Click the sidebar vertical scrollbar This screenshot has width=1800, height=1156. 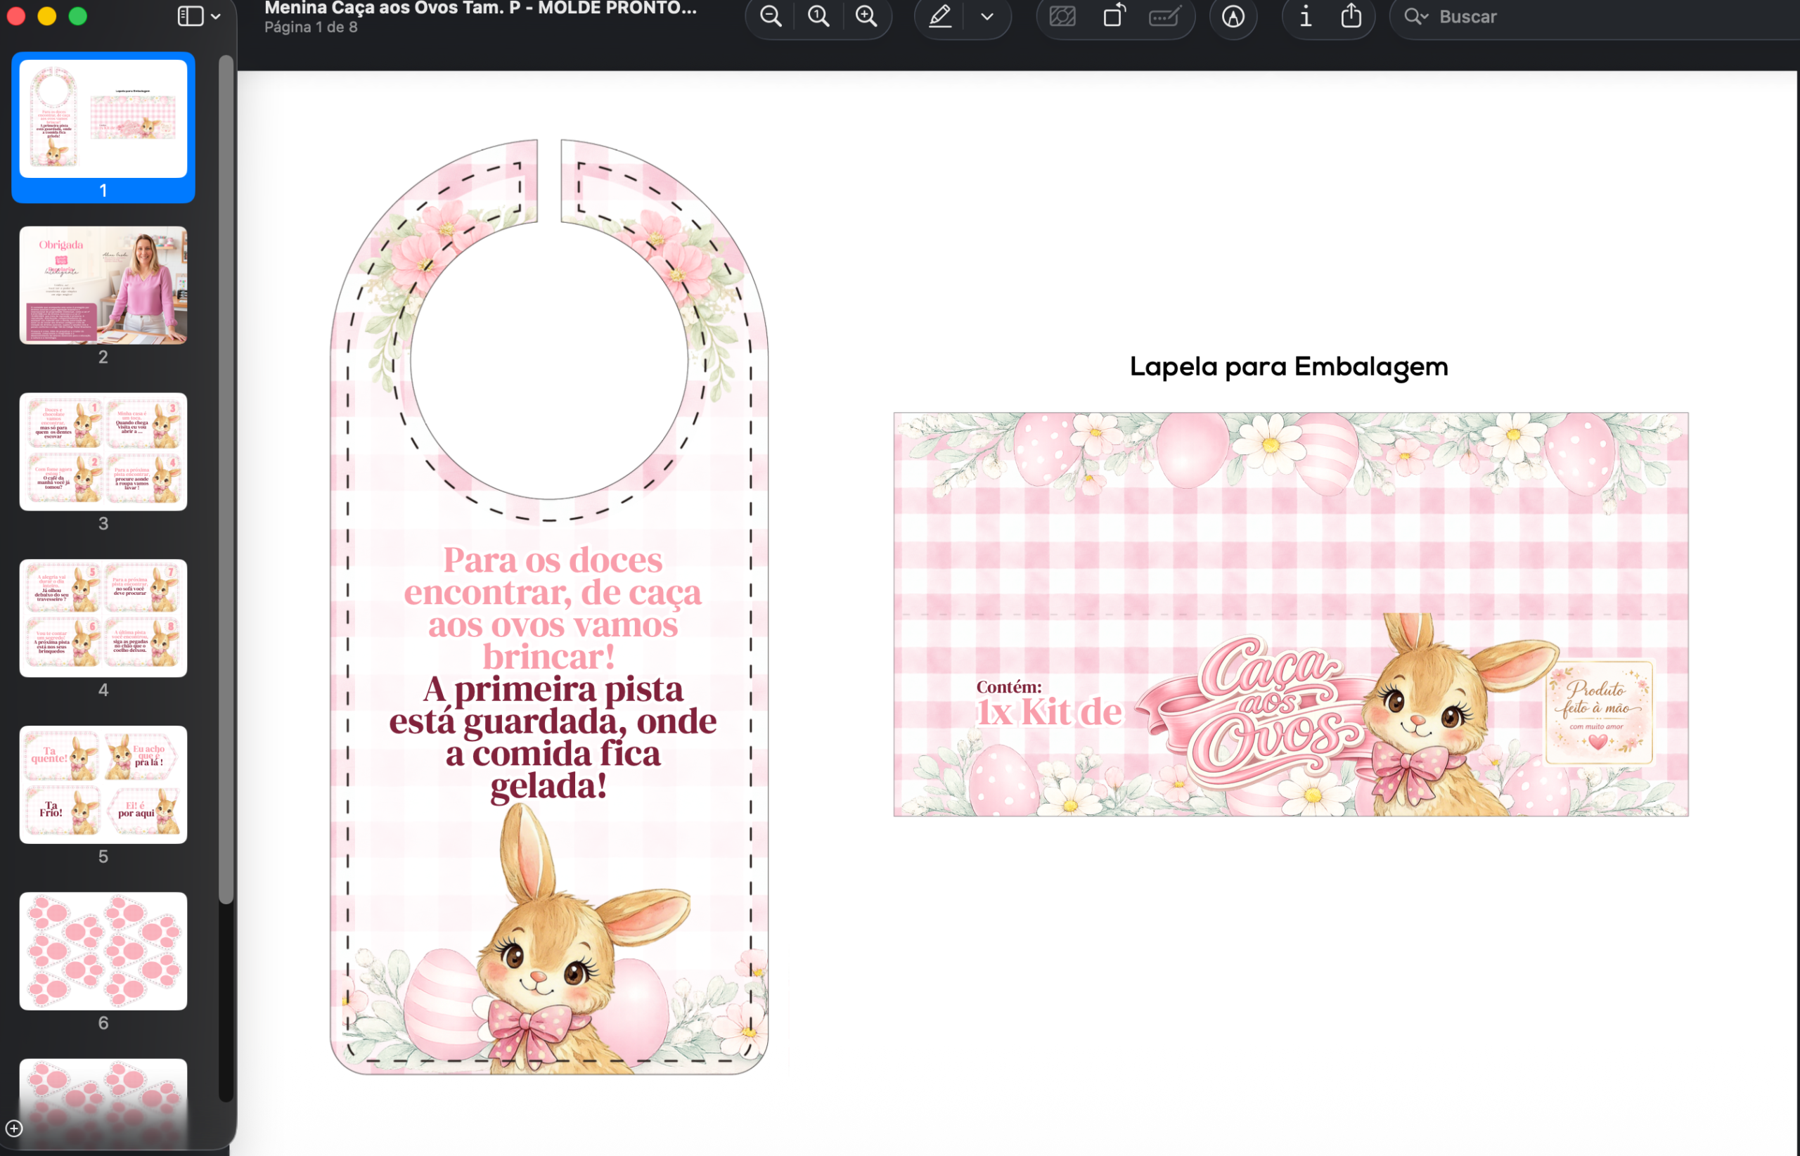[x=226, y=480]
